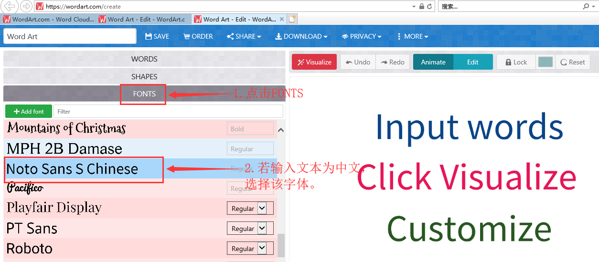Open the SHARE dropdown menu

coord(244,36)
